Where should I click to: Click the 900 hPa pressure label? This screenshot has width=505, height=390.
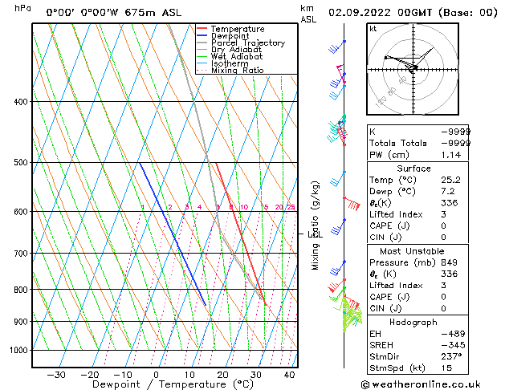point(21,322)
